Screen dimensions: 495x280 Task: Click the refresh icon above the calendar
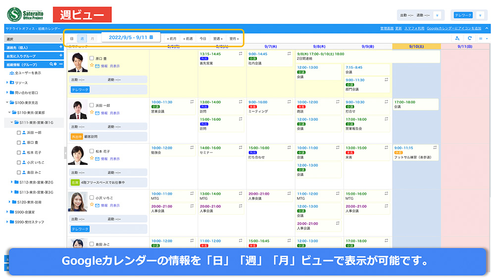click(470, 38)
